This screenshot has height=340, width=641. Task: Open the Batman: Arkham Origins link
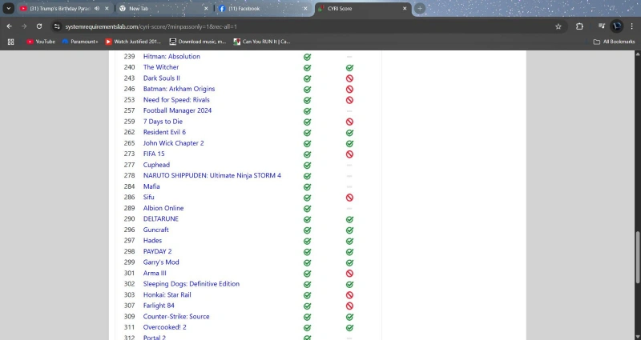(x=179, y=89)
